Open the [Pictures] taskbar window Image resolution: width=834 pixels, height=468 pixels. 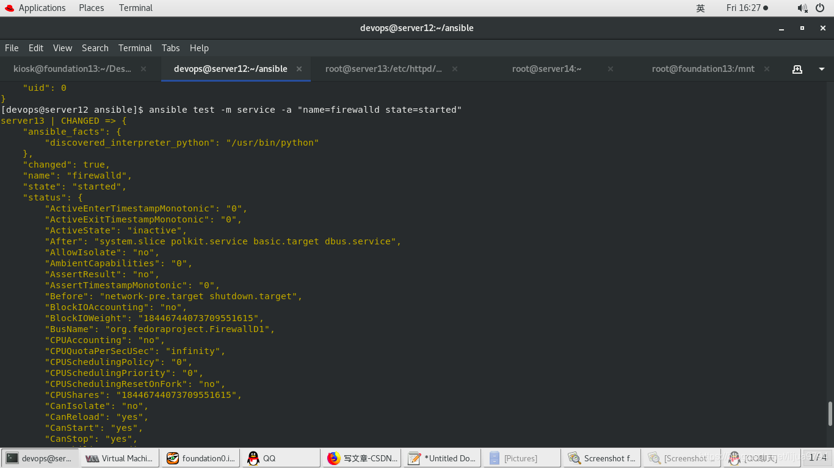click(x=522, y=458)
